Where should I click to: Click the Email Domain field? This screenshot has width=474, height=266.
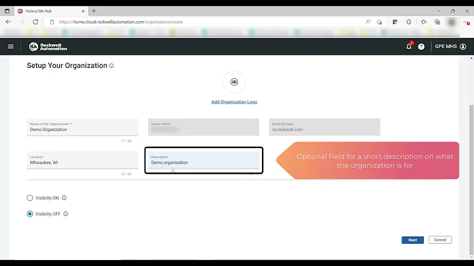tap(325, 127)
